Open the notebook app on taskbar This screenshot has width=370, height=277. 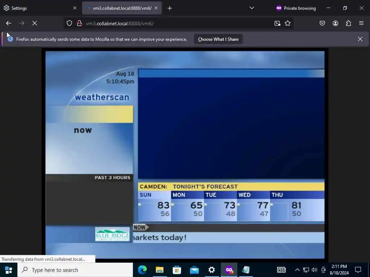246,270
